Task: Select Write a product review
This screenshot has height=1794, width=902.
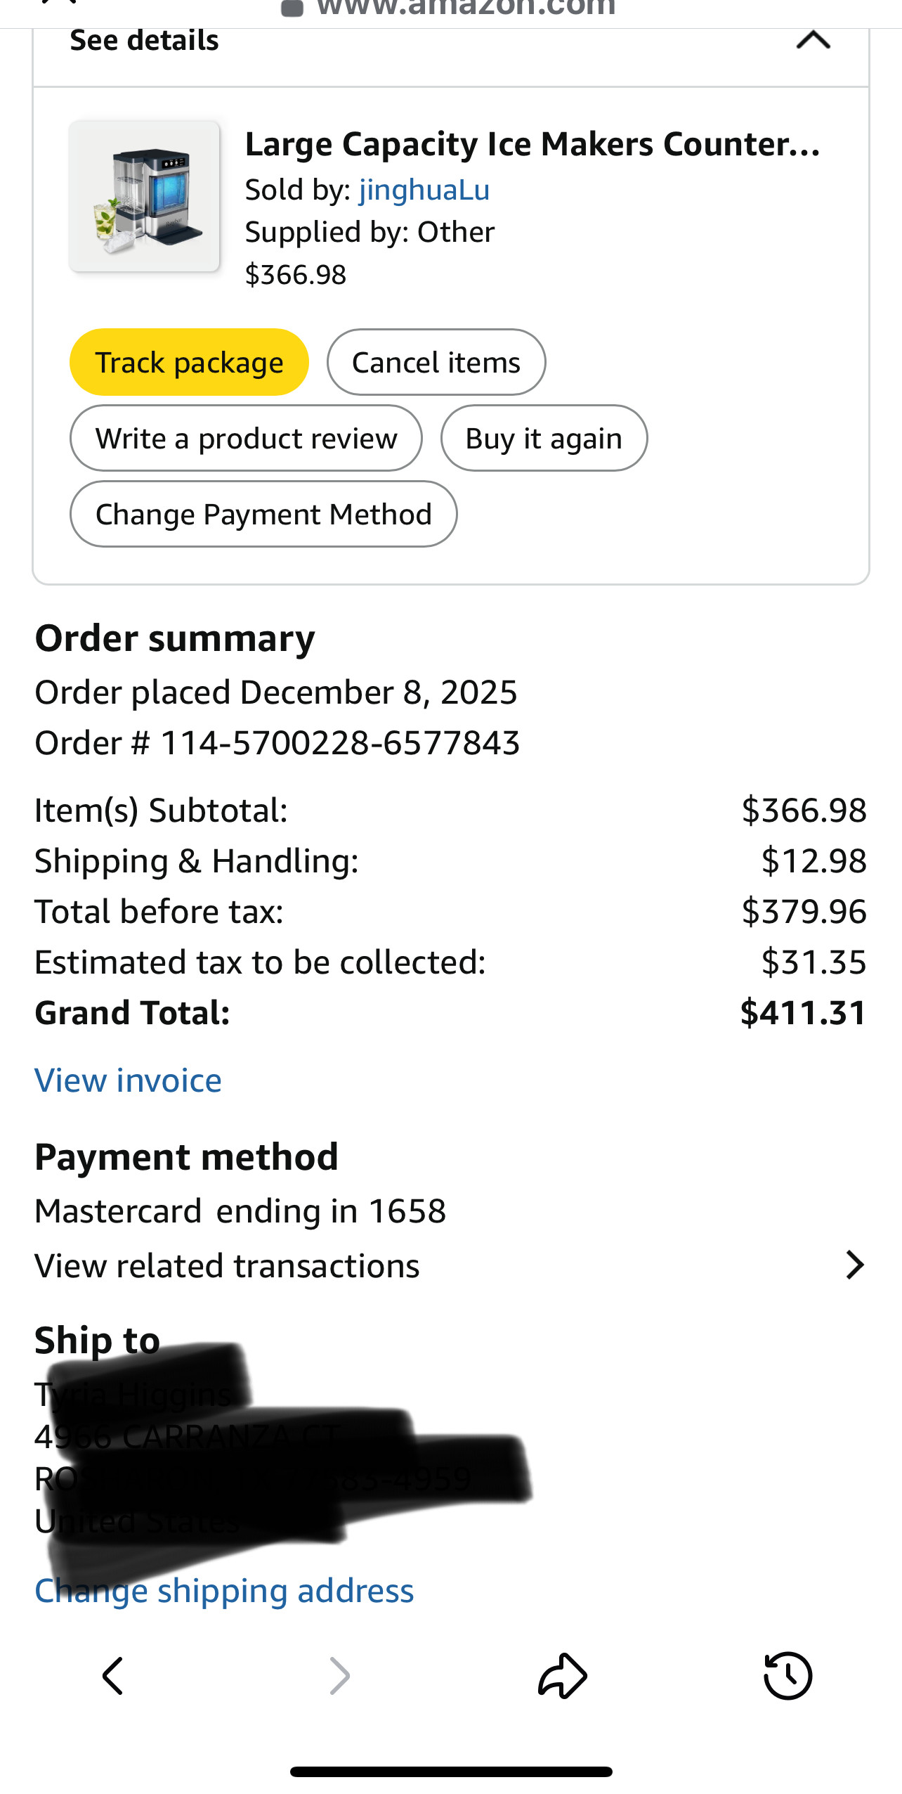Action: (246, 438)
